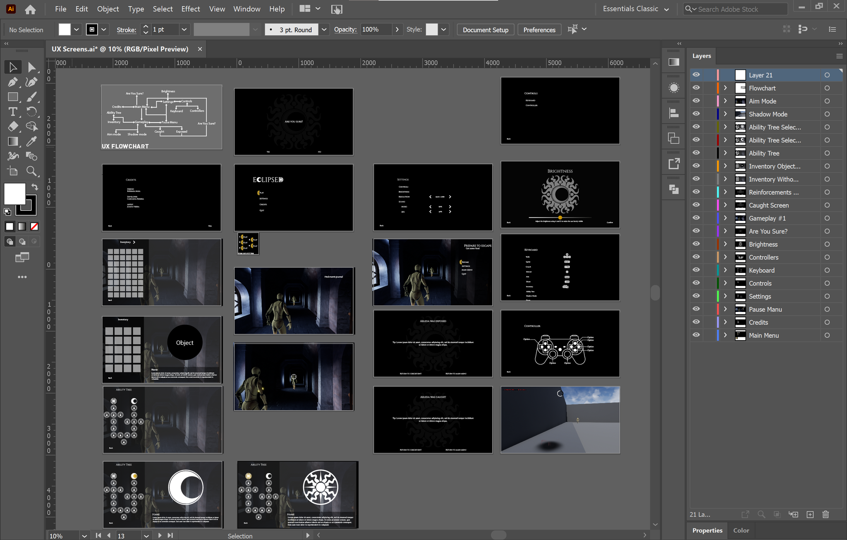This screenshot has height=540, width=847.
Task: Select the Eyedropper tool
Action: 31,142
